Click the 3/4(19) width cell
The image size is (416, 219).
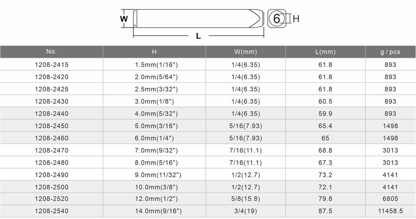245,211
